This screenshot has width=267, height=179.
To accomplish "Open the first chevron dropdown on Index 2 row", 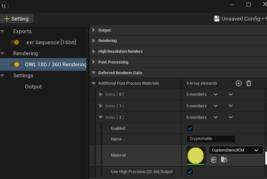I will tap(216, 117).
